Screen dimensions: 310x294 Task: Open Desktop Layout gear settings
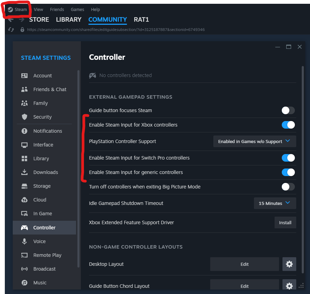coord(289,264)
